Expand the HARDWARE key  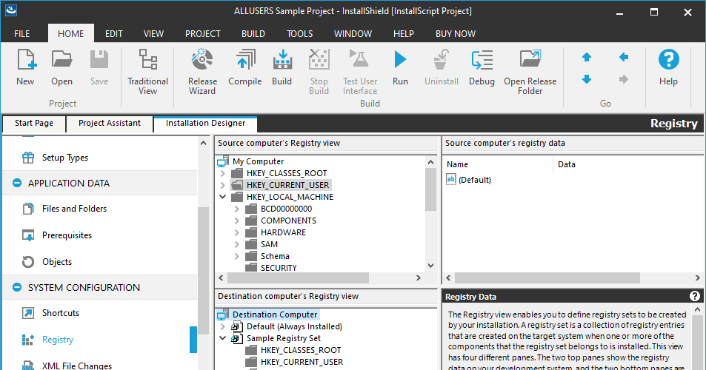point(237,232)
